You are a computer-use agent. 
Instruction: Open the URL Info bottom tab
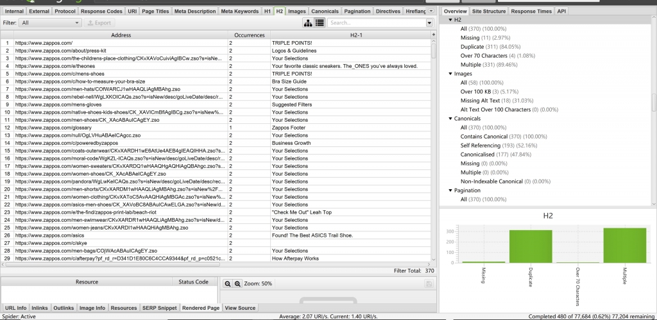point(16,308)
